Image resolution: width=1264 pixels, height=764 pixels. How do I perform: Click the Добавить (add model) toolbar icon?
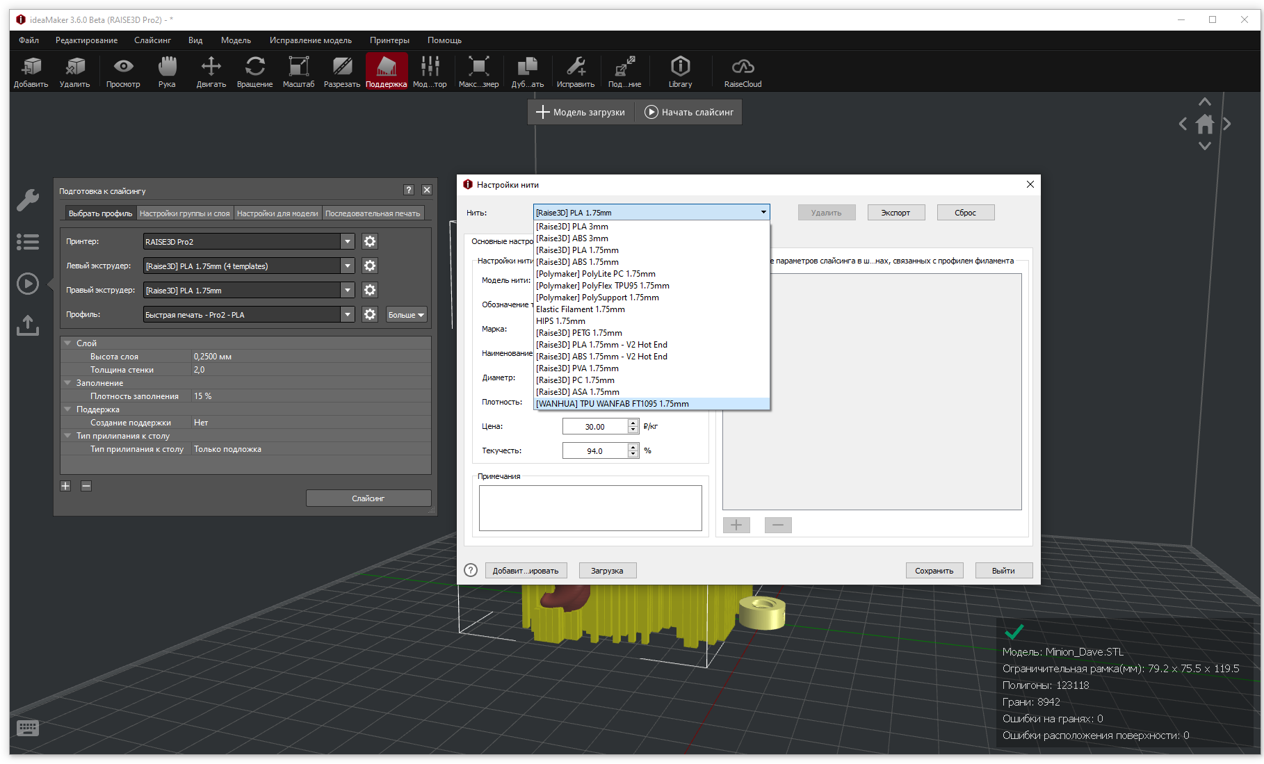coord(31,72)
